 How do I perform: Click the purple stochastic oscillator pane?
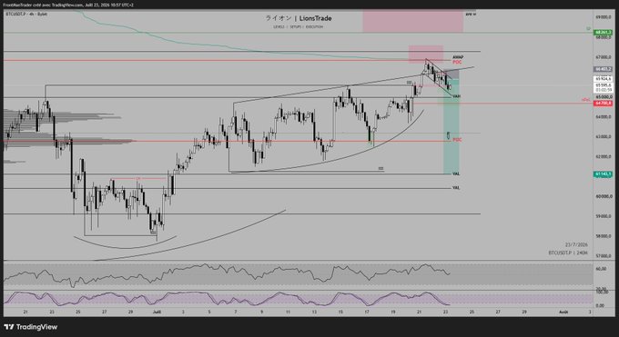pyautogui.click(x=298, y=299)
